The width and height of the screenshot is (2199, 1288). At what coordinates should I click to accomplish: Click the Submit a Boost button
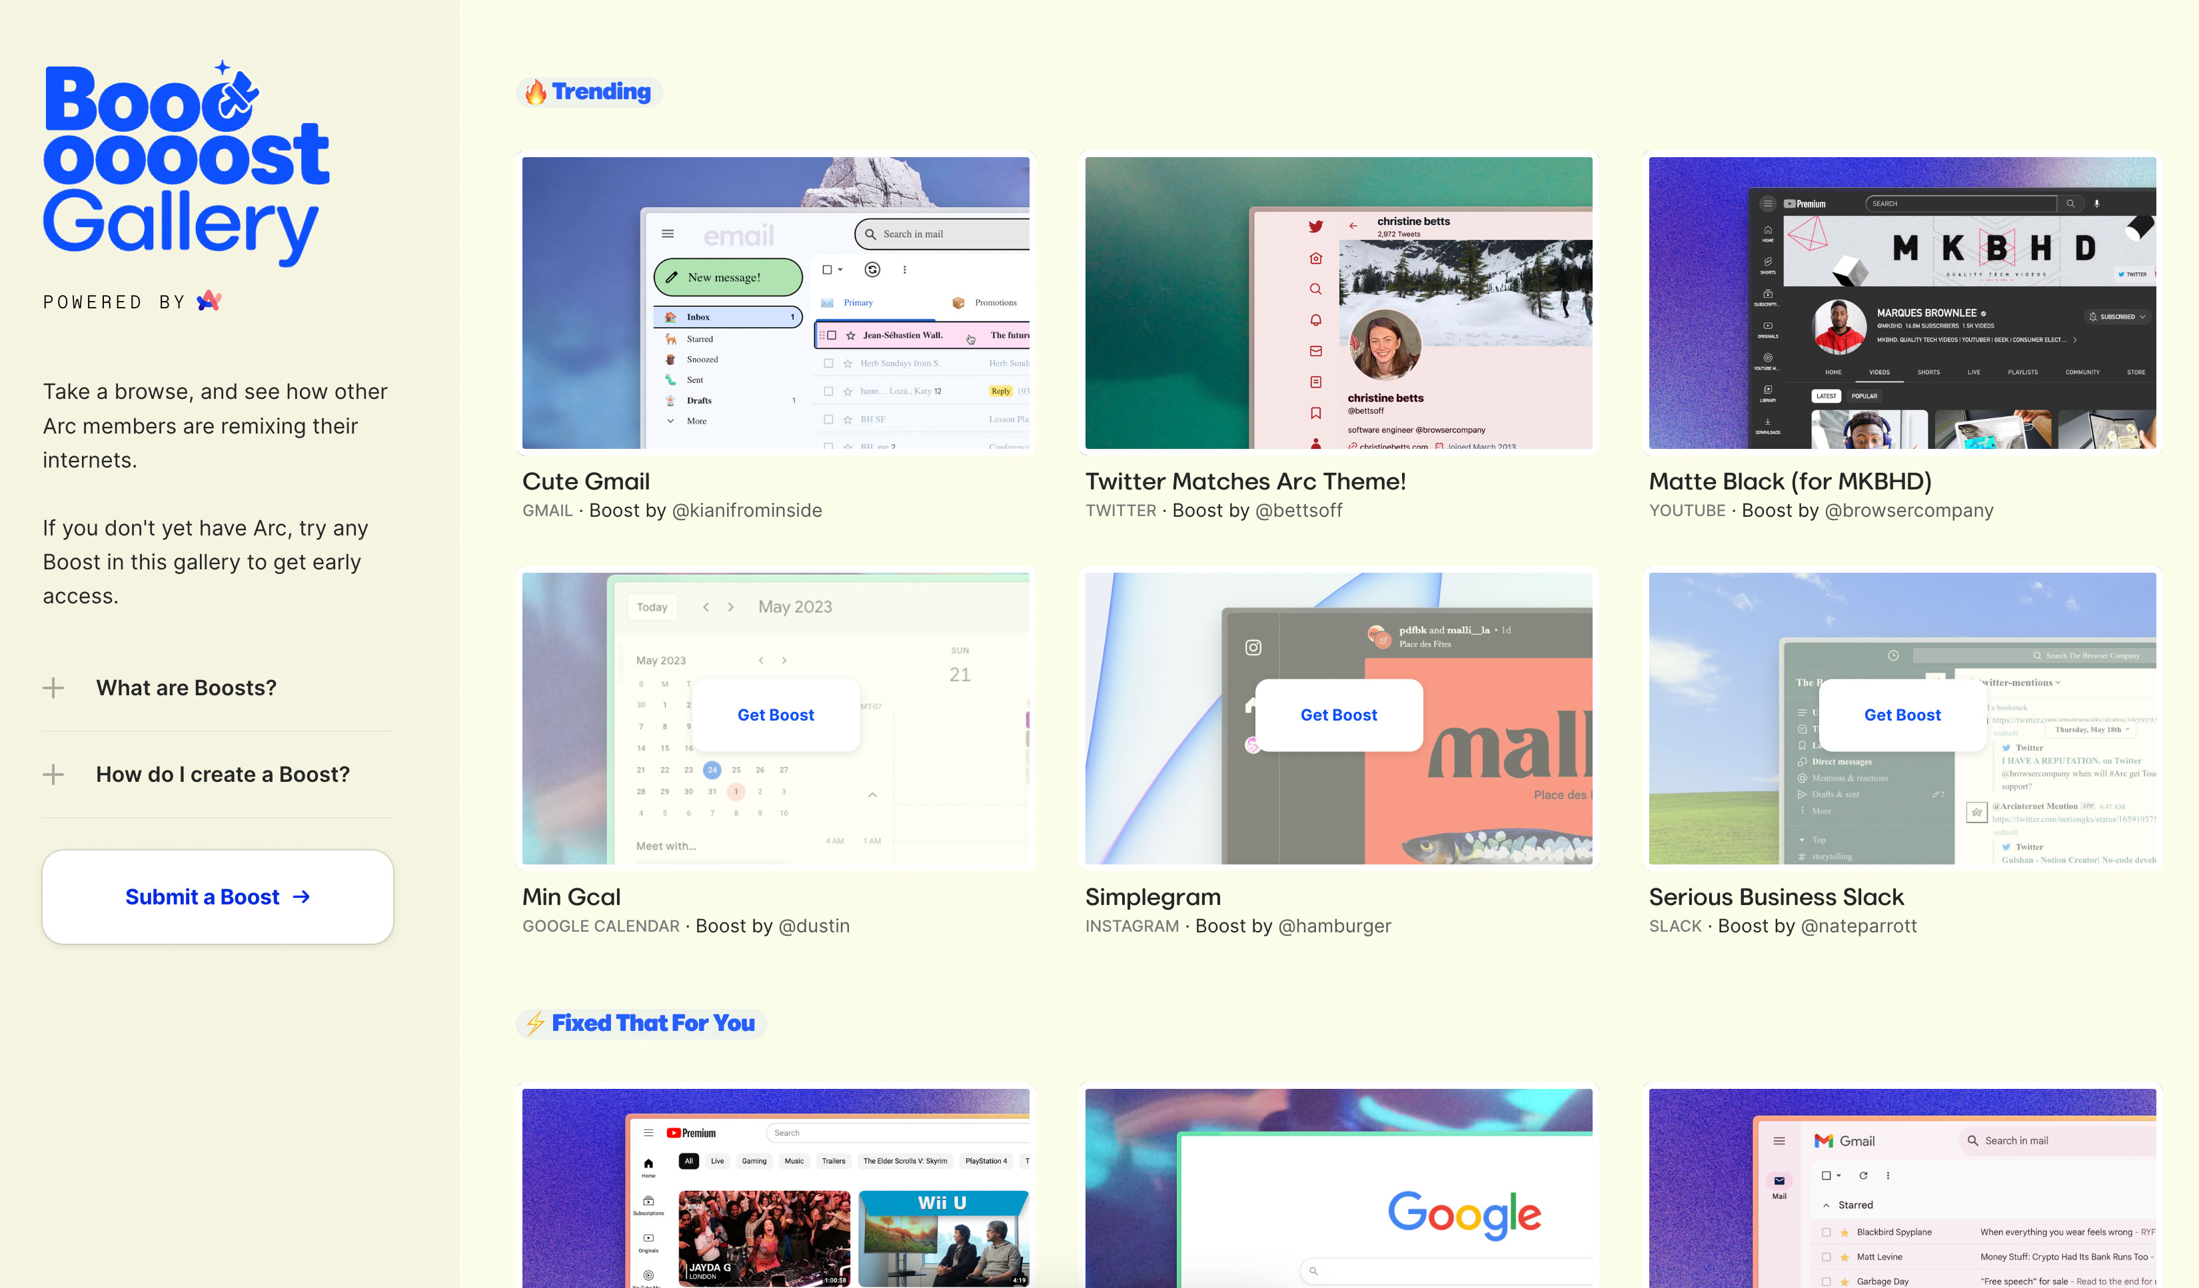coord(218,896)
